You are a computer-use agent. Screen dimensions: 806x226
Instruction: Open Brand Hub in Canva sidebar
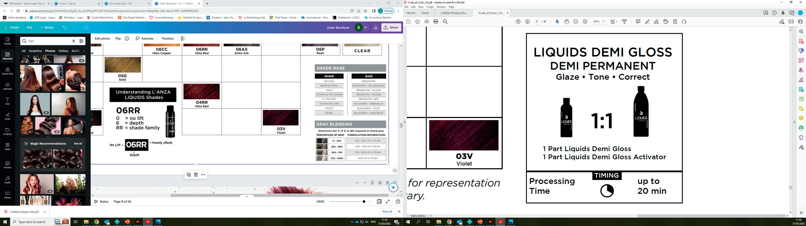(8, 71)
